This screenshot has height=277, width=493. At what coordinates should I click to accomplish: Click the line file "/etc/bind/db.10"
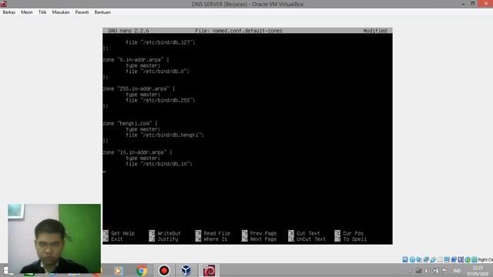159,164
